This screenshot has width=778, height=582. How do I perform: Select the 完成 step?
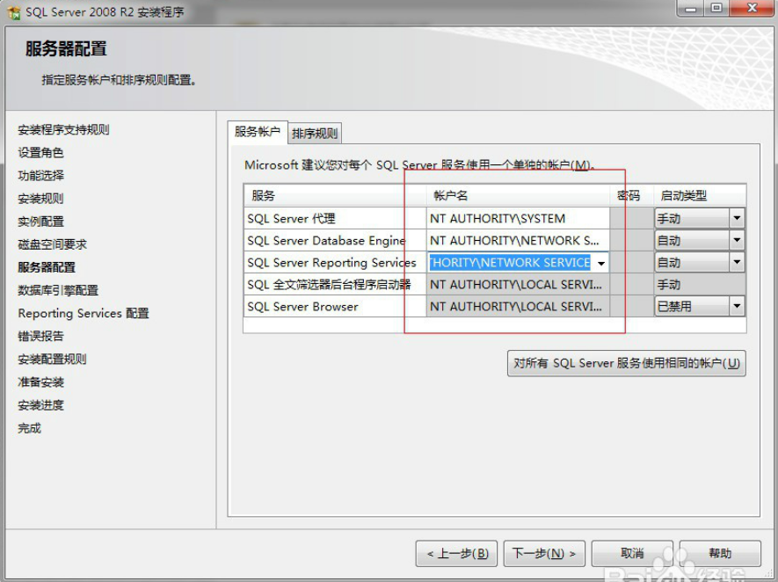(29, 427)
